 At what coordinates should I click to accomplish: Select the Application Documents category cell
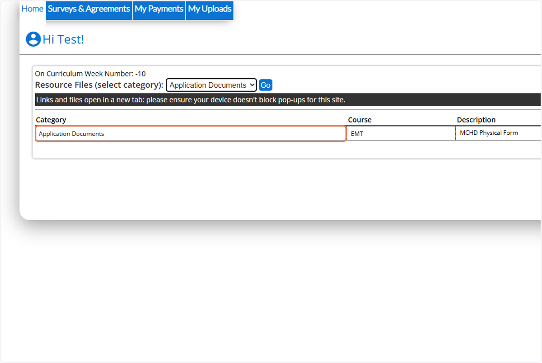[x=191, y=134]
